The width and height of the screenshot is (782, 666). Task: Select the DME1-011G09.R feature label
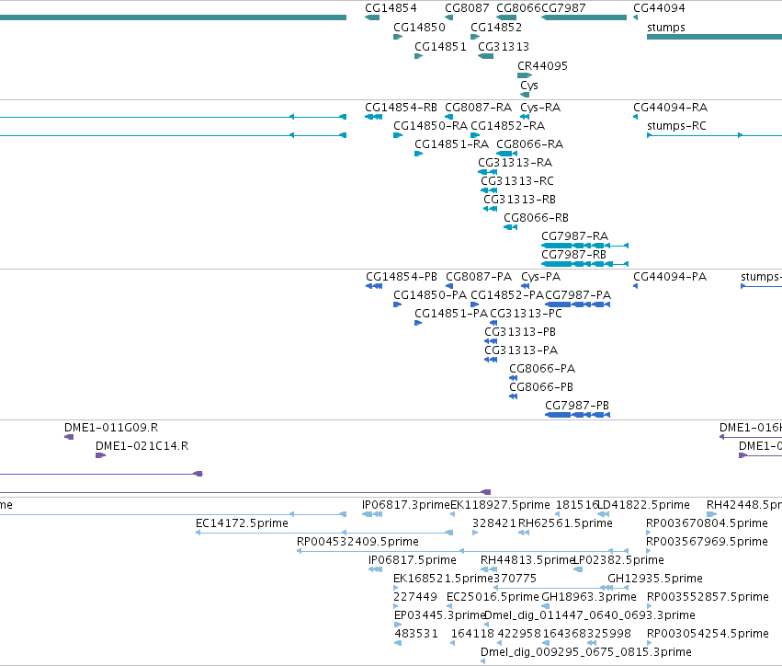pyautogui.click(x=111, y=428)
